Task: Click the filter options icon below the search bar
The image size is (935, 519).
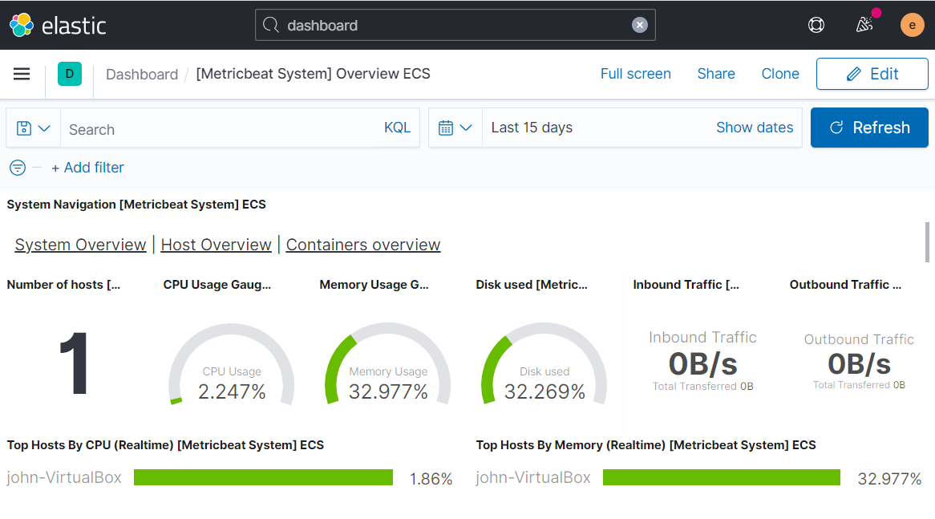Action: point(17,168)
